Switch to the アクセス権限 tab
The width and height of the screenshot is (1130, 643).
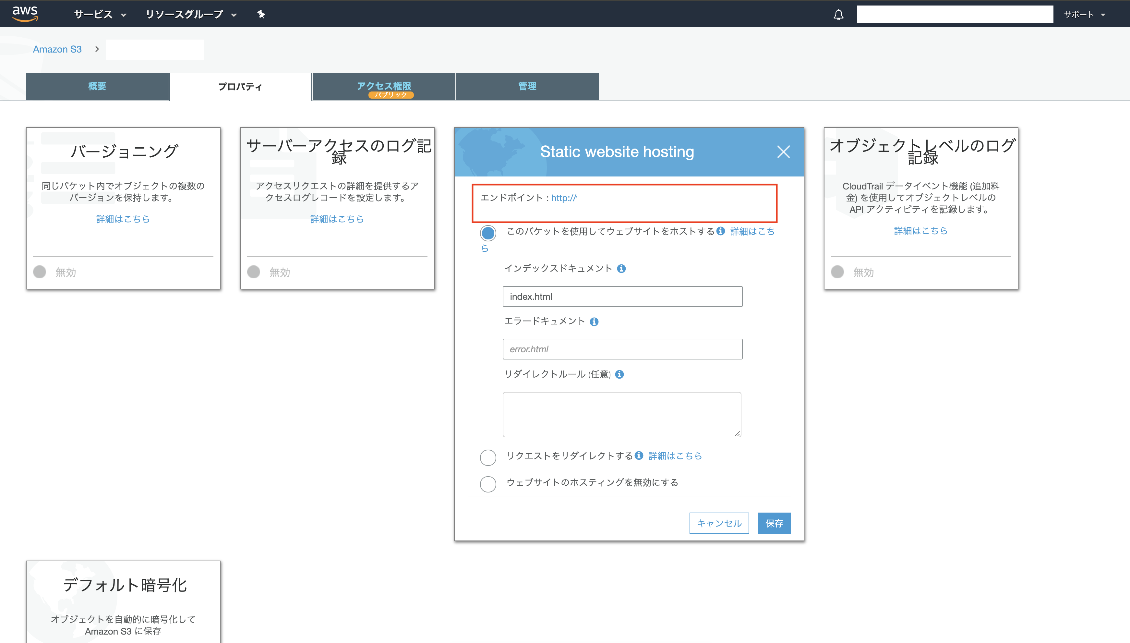coord(384,86)
